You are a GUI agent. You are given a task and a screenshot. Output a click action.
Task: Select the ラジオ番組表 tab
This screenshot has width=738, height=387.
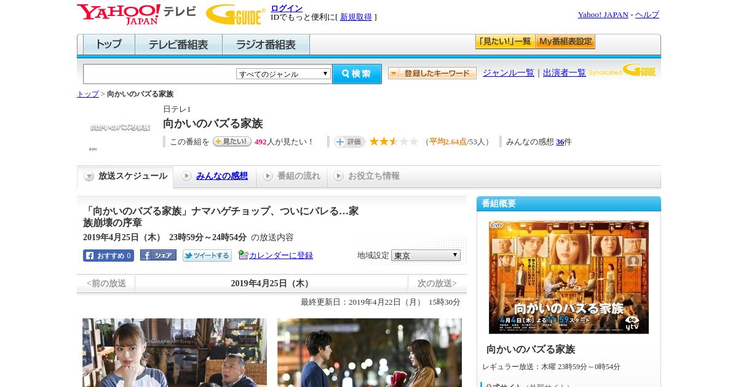266,45
